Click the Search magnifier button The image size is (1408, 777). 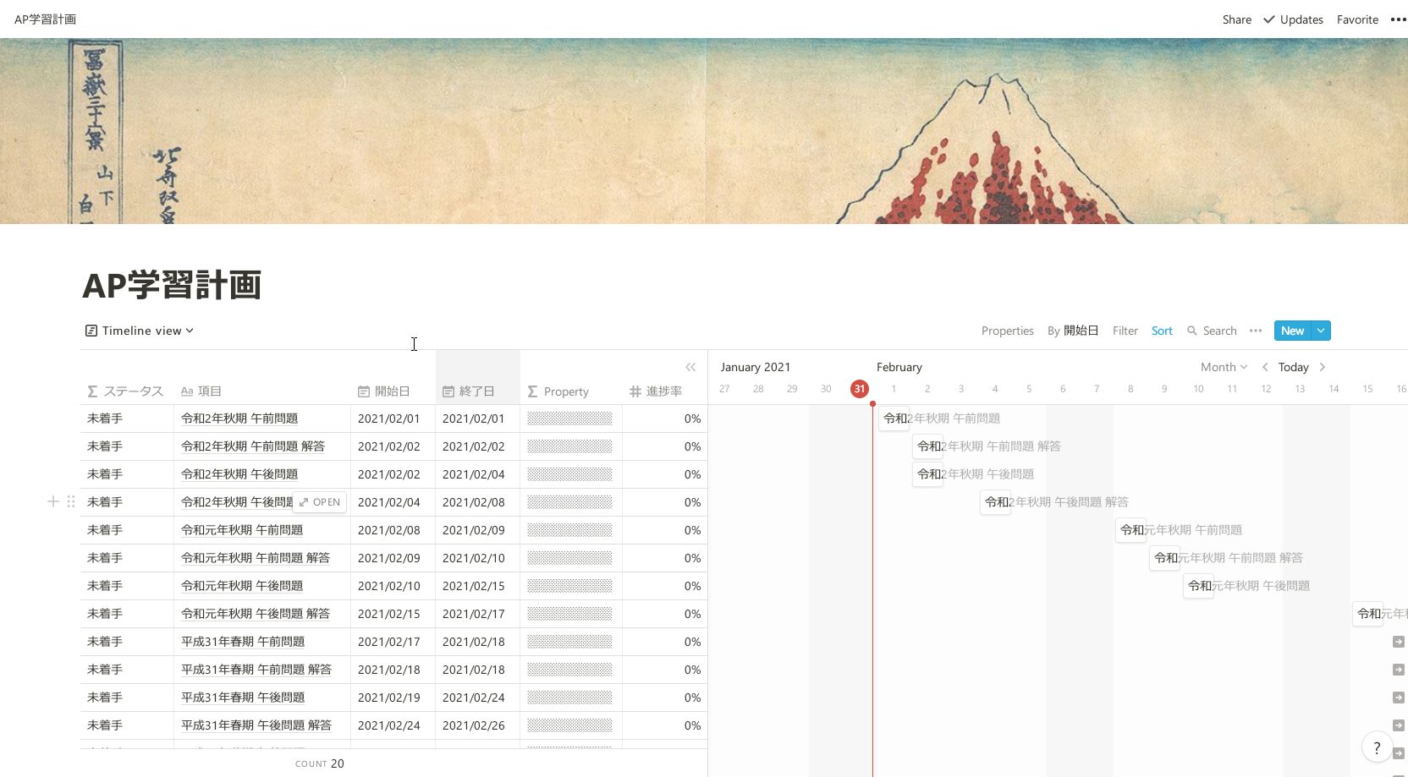(x=1212, y=331)
